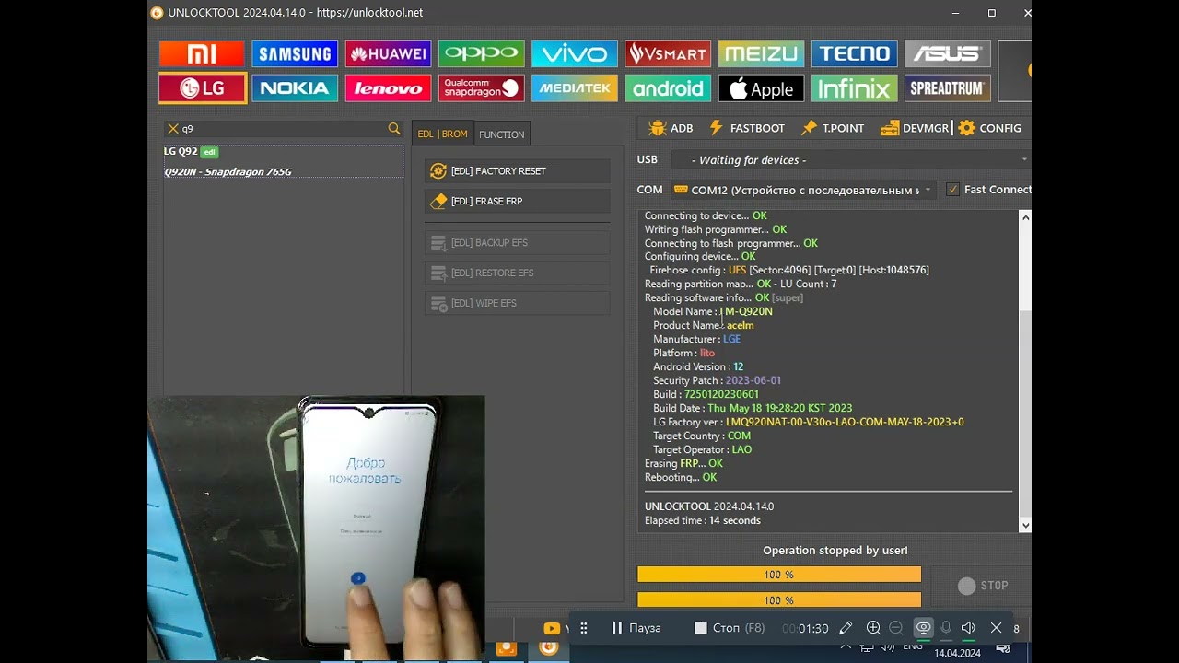Select the LG Q92 model entry
This screenshot has width=1179, height=663.
pyautogui.click(x=283, y=152)
